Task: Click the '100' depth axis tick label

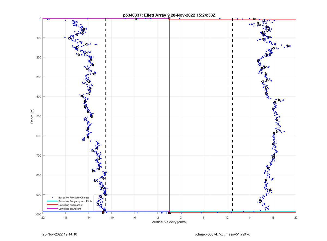Action: (38, 38)
